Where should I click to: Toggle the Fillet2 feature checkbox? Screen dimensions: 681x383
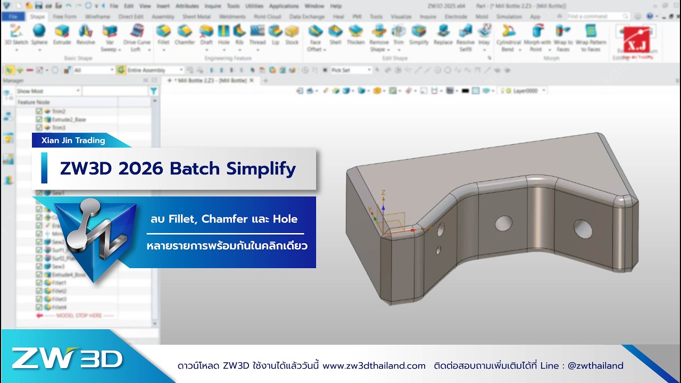coord(39,291)
